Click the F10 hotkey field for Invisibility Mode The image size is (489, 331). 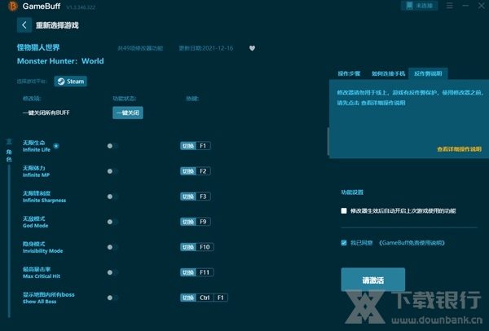(205, 247)
